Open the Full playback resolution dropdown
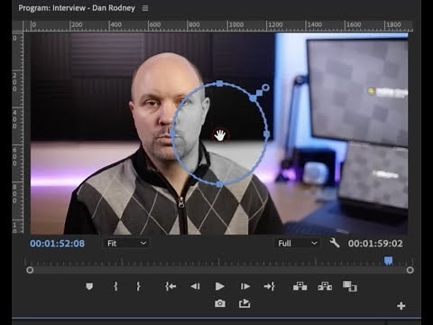The width and height of the screenshot is (433, 325). tap(297, 243)
